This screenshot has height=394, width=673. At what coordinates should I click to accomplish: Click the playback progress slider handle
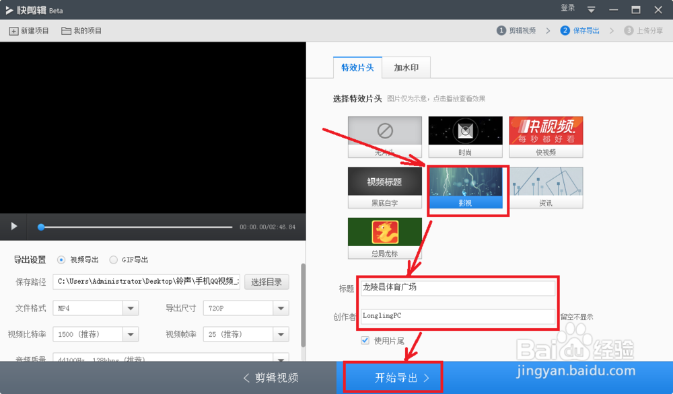(x=41, y=227)
